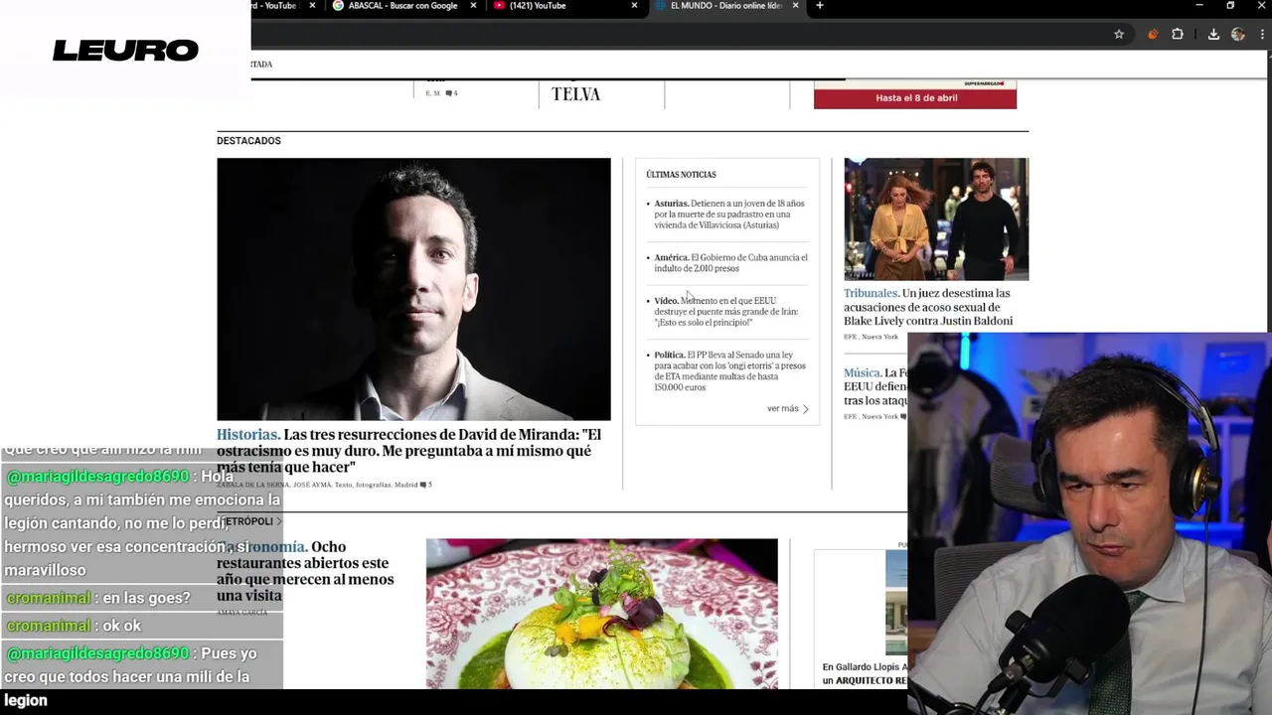This screenshot has height=715, width=1272.
Task: Click the 'Hasta el 8 de abril' banner
Action: tap(915, 95)
